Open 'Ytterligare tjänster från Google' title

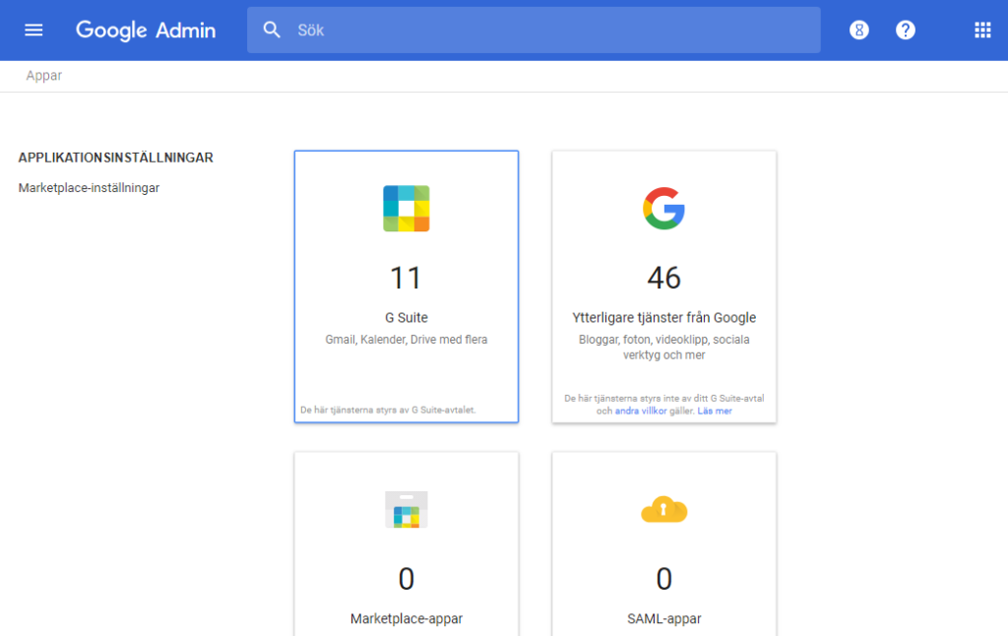coord(664,318)
